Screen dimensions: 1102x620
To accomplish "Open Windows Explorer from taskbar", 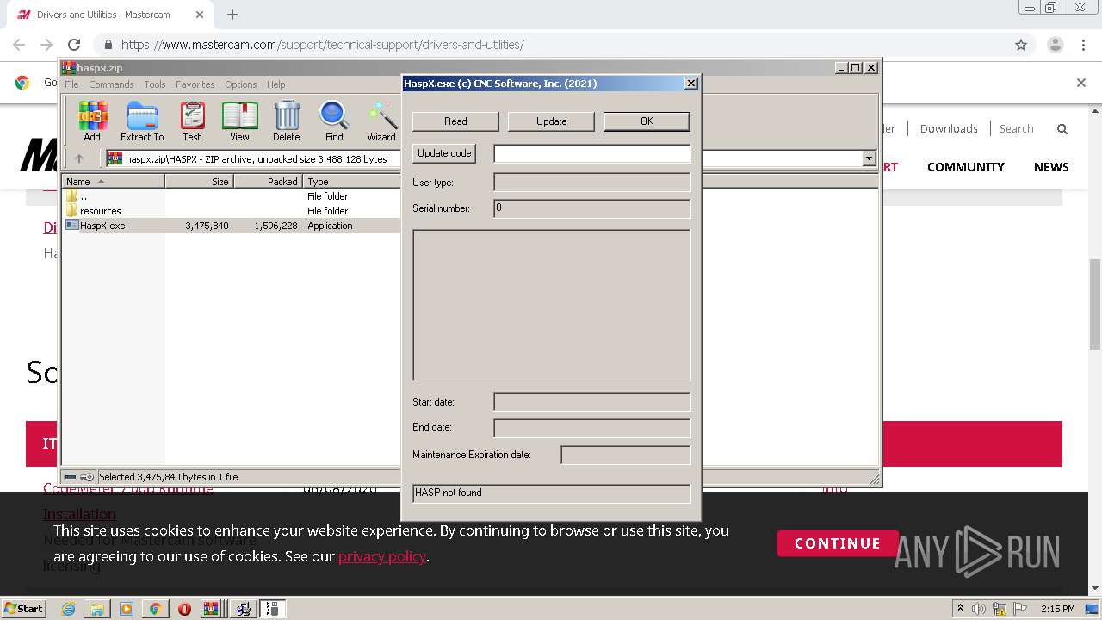I will tap(97, 609).
